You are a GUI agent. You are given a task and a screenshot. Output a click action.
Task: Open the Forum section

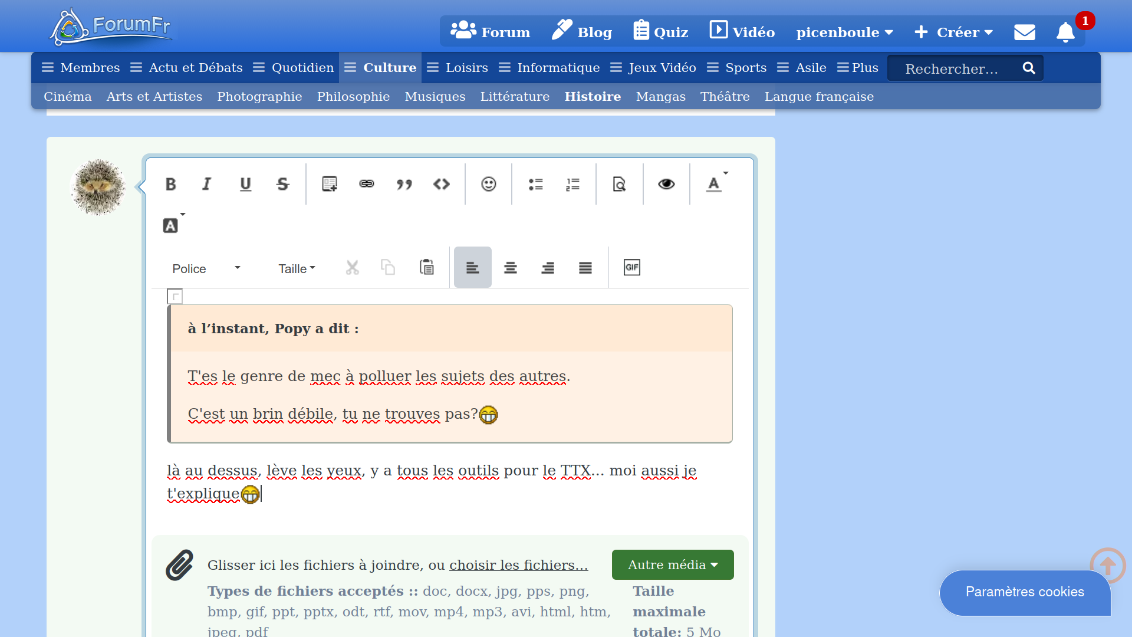[x=490, y=32]
